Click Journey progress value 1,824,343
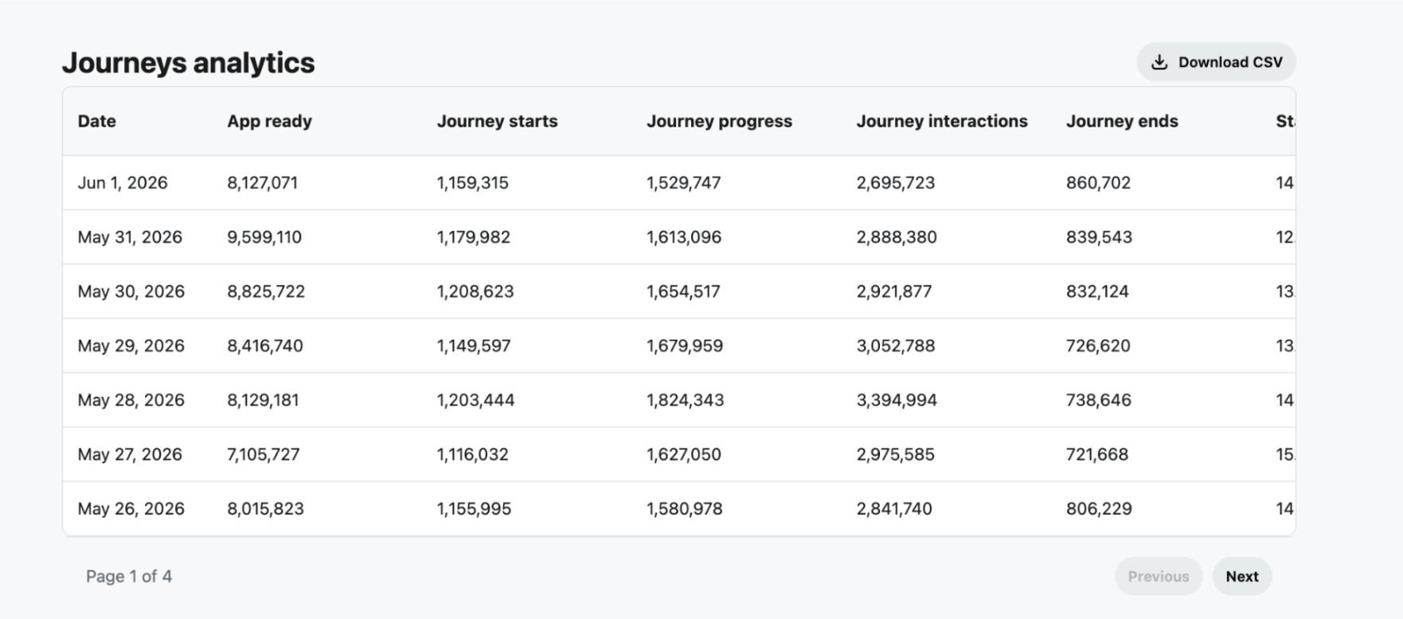 pos(685,399)
